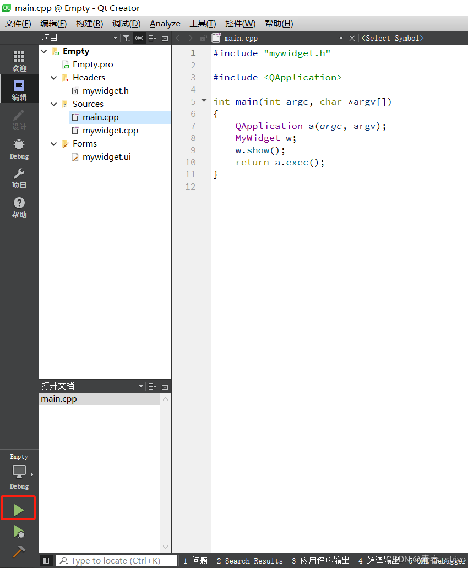The width and height of the screenshot is (468, 568).
Task: Click on MyWidget w; code line
Action: [266, 138]
